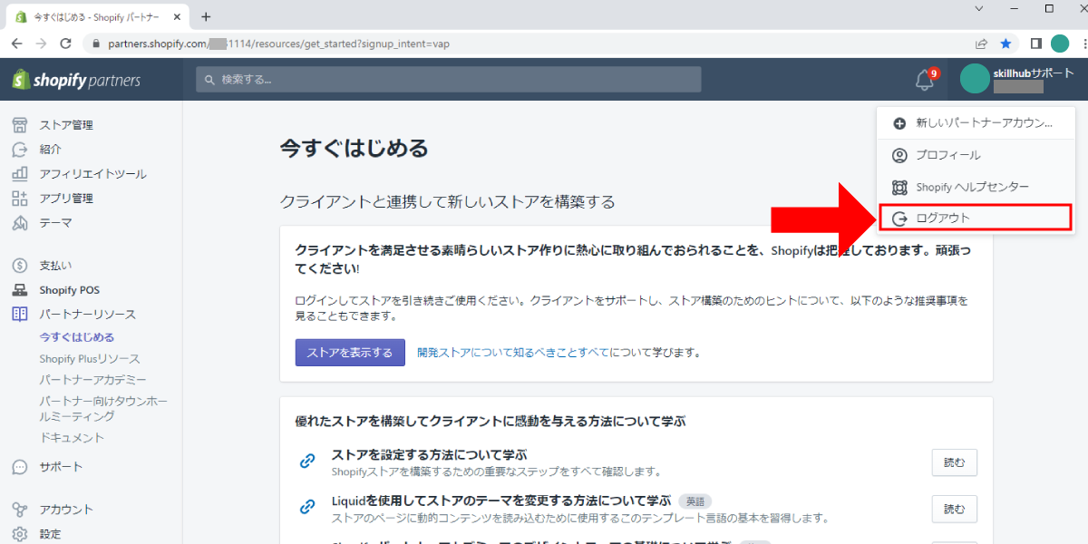This screenshot has height=544, width=1088.
Task: Click the ストアを表示する button
Action: pyautogui.click(x=350, y=353)
